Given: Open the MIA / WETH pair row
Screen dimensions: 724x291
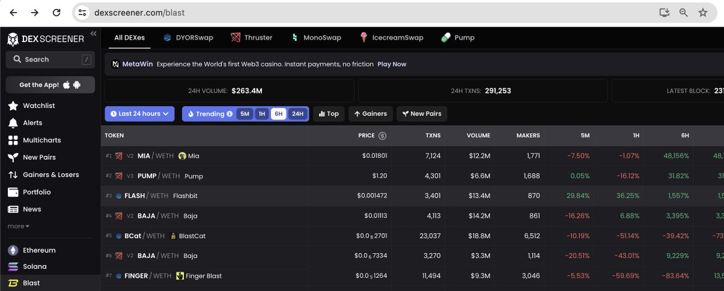Looking at the screenshot, I should coord(412,156).
